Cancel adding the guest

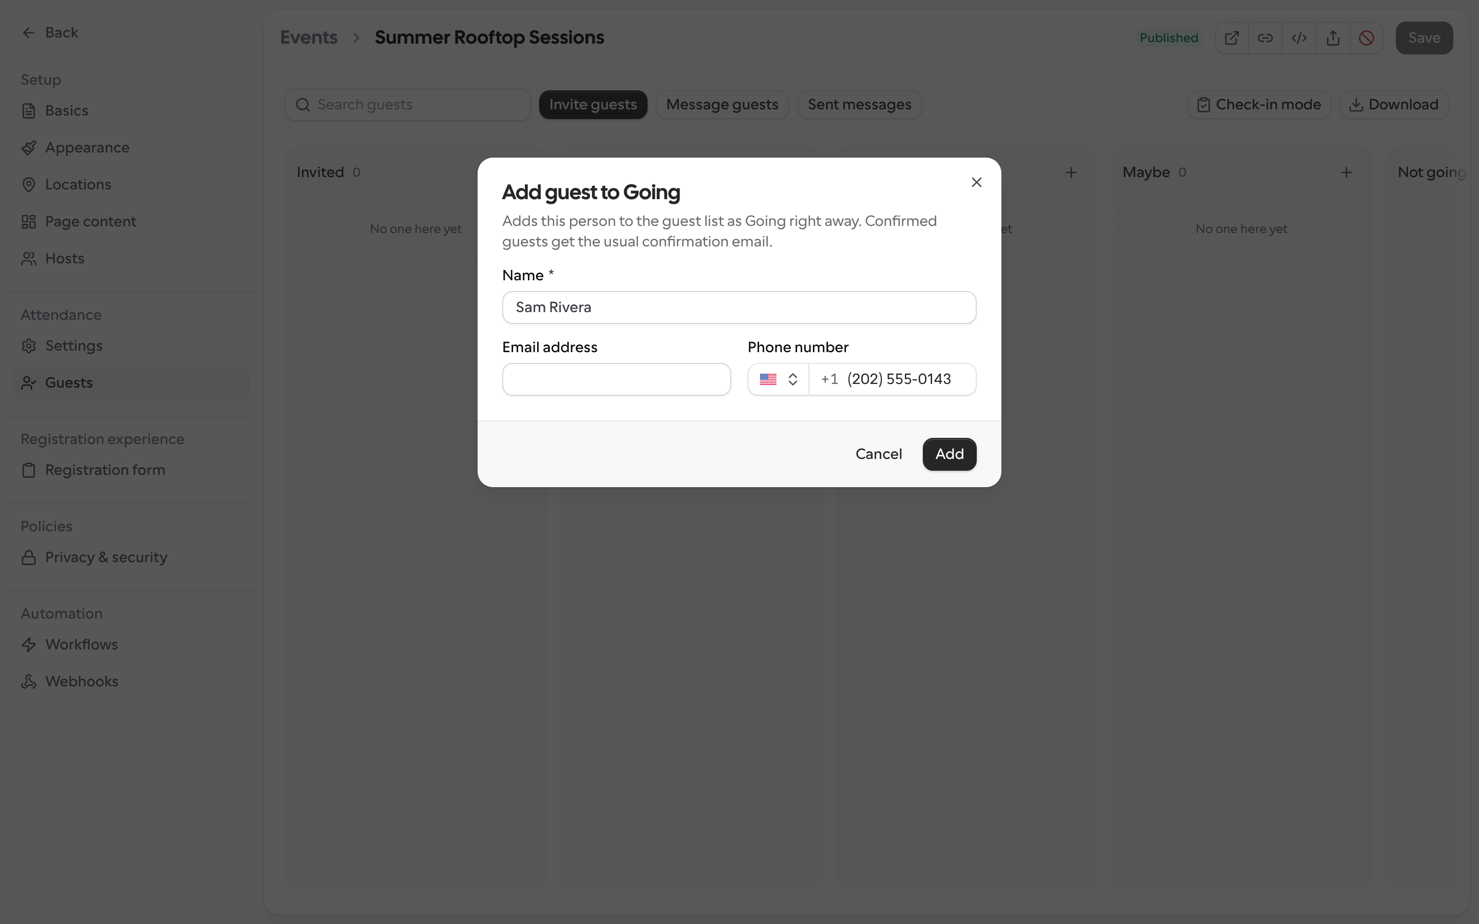(878, 454)
